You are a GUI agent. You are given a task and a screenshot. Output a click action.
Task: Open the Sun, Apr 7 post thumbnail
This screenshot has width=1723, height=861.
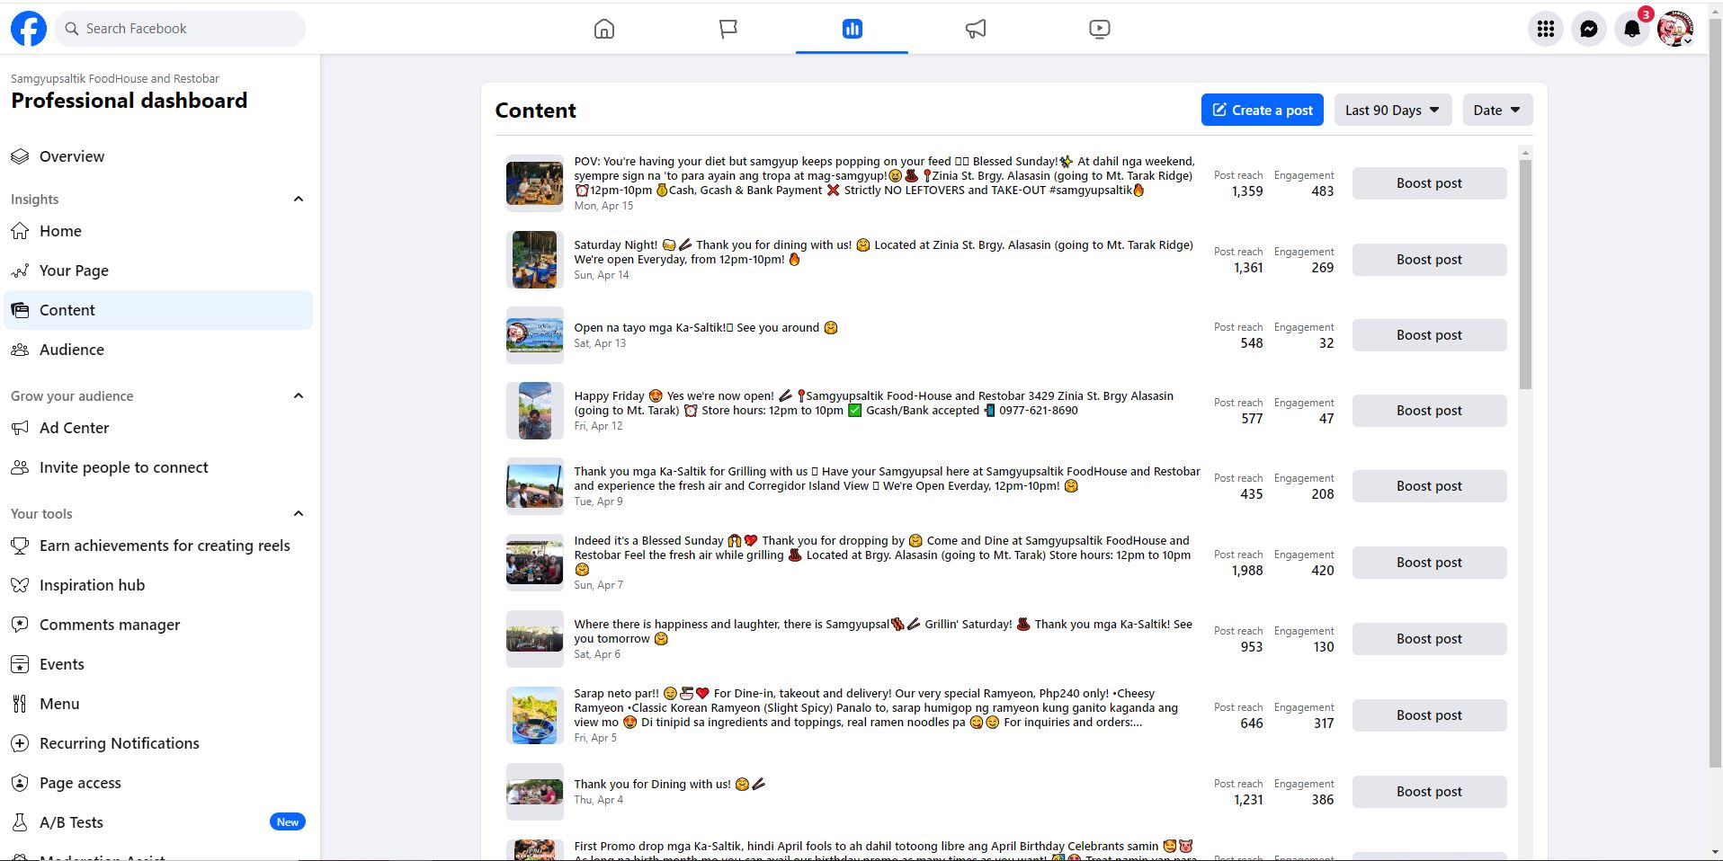pos(535,563)
